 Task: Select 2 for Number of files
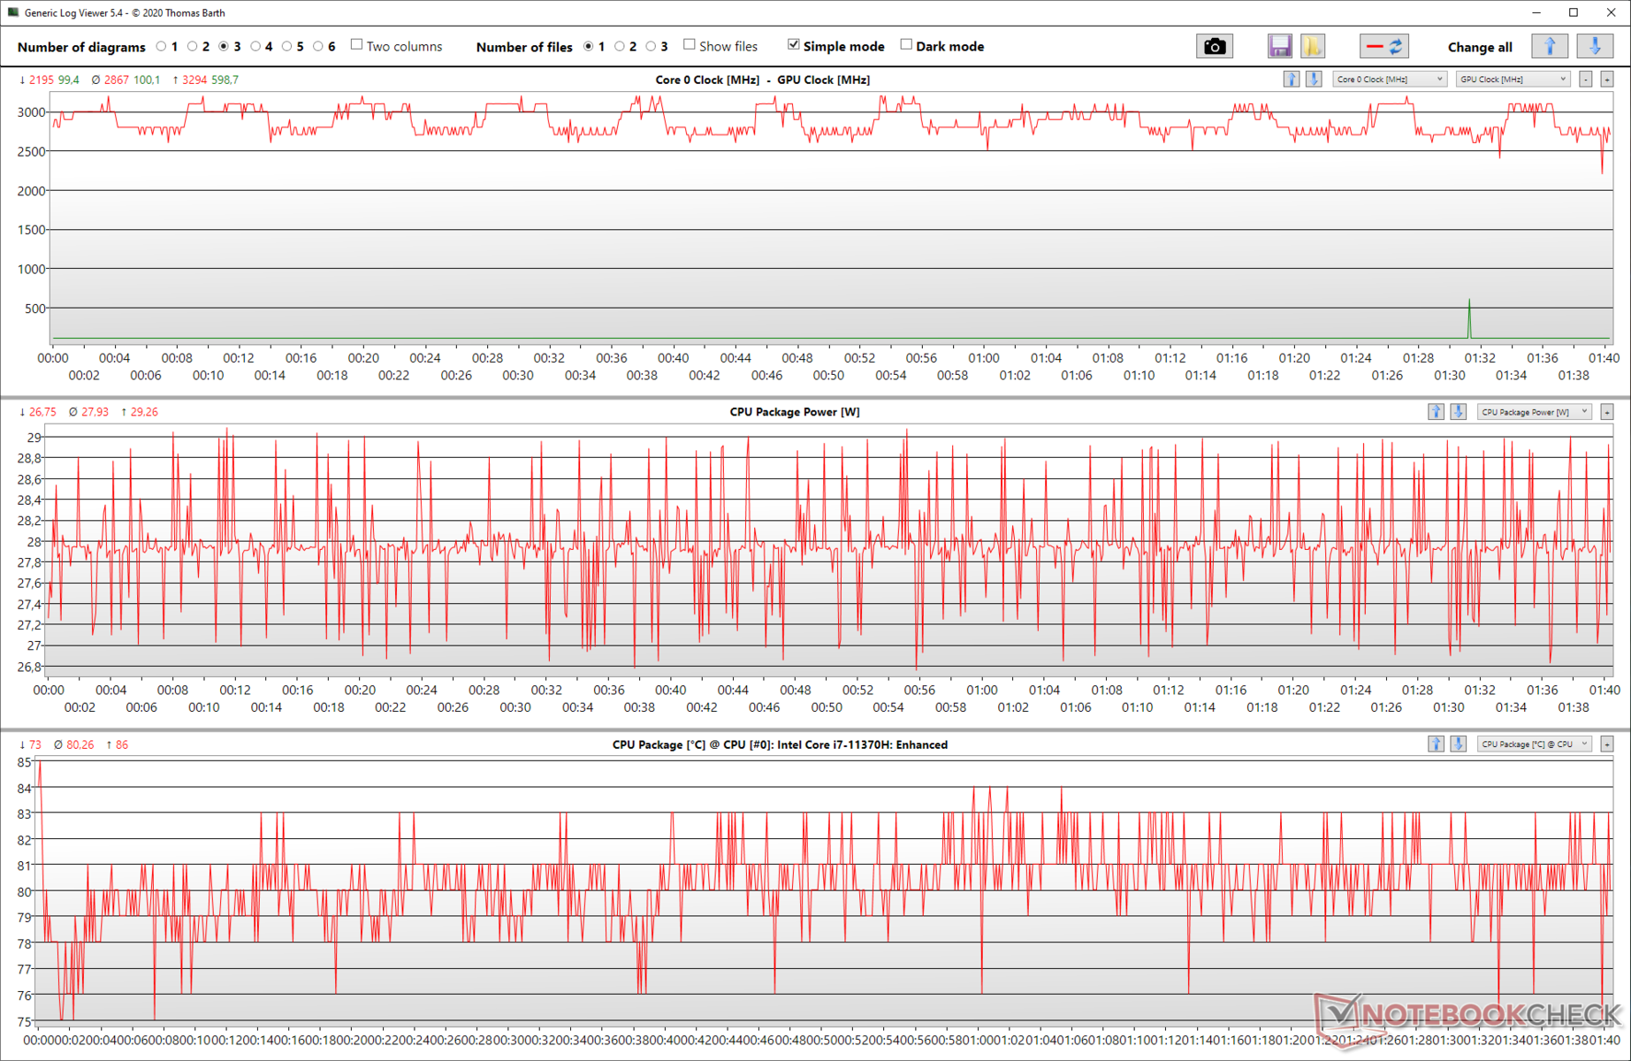620,46
